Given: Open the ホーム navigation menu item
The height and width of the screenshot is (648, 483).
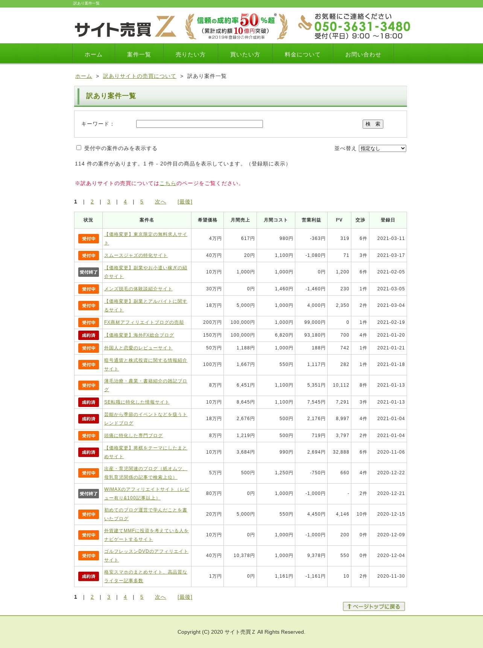Looking at the screenshot, I should point(94,54).
